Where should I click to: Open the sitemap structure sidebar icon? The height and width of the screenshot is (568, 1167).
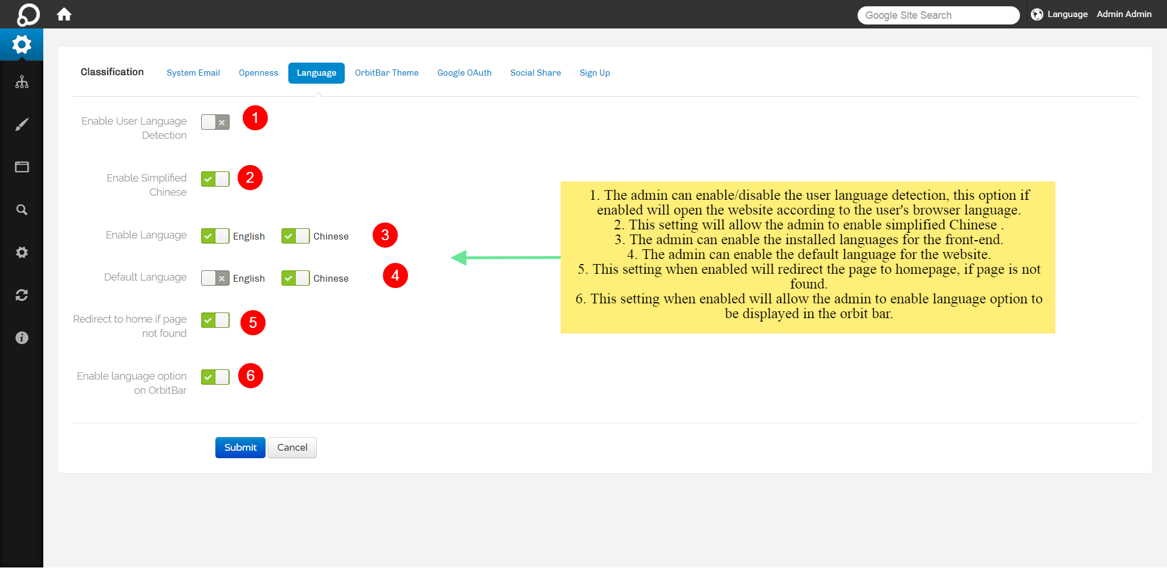(x=22, y=82)
